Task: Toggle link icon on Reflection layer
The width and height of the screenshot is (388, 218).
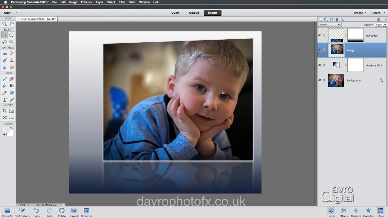Action: (324, 35)
